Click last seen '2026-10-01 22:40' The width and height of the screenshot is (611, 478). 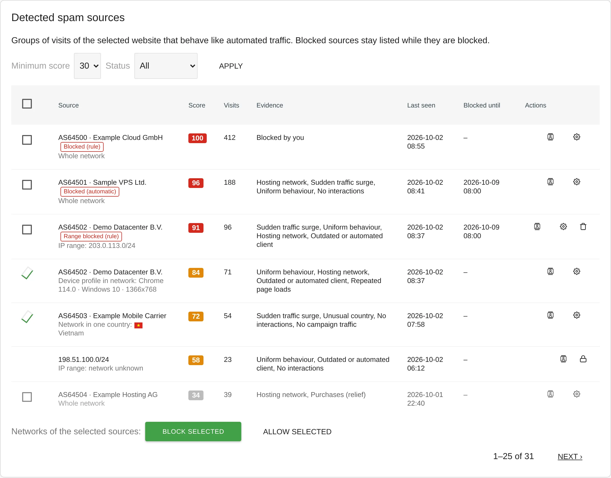(x=425, y=399)
